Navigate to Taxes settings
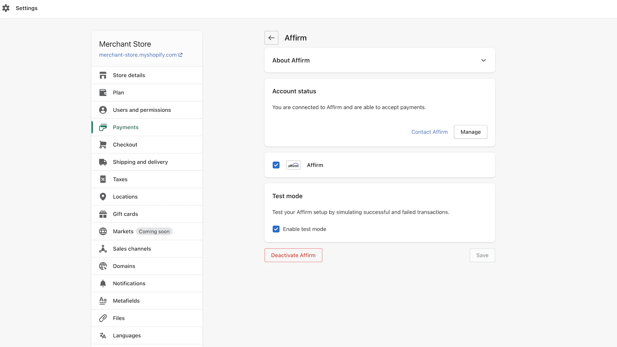 (147, 179)
